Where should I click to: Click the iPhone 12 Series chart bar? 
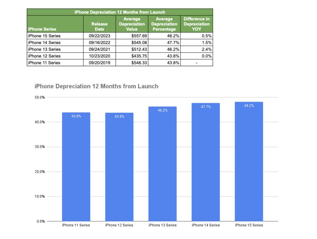(x=119, y=166)
